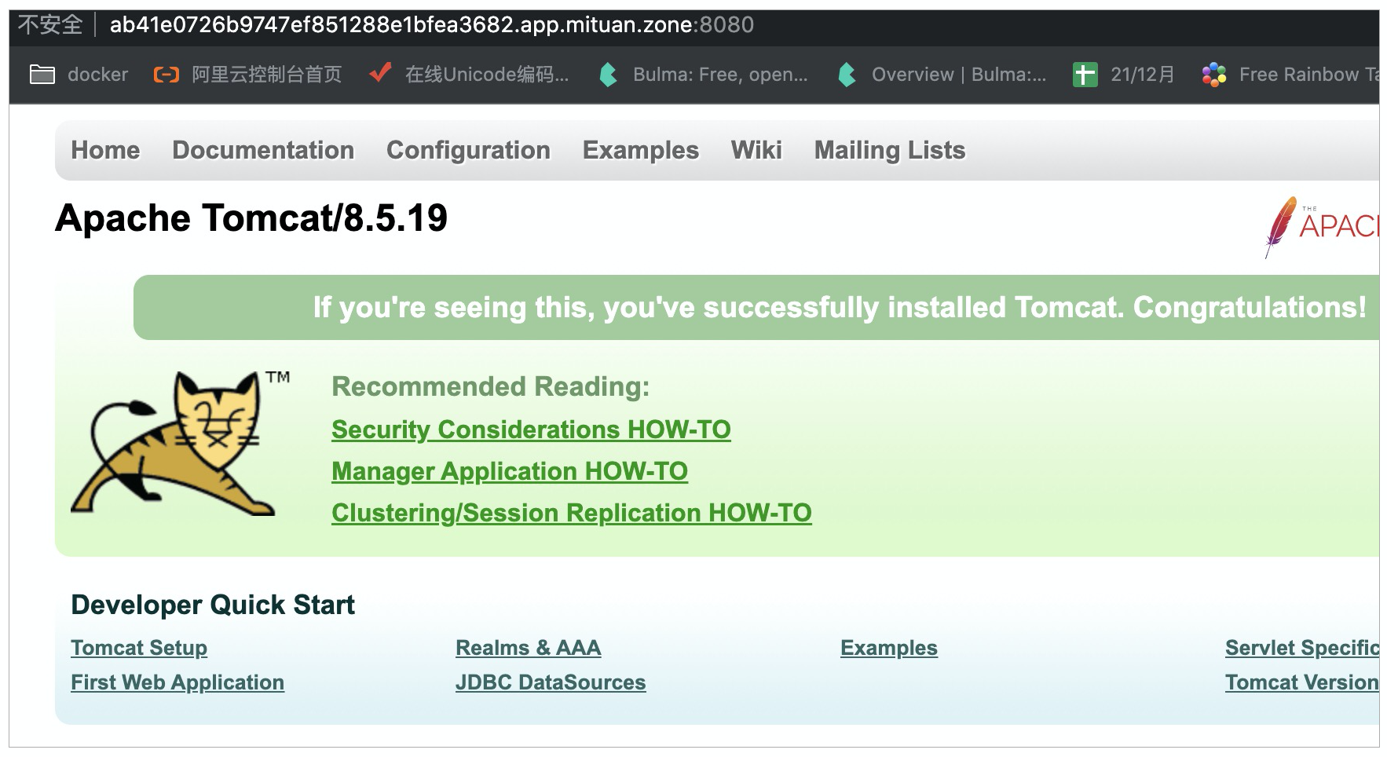1387x757 pixels.
Task: Follow the Clustering/Session Replication HOW-TO link
Action: [571, 513]
